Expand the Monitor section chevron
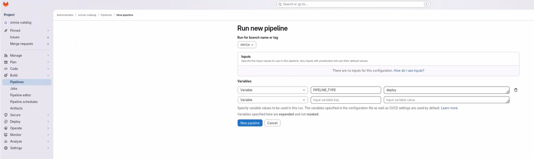This screenshot has height=159, width=534. pos(48,135)
